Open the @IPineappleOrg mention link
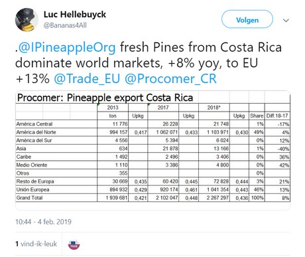The image size is (305, 257). click(67, 47)
